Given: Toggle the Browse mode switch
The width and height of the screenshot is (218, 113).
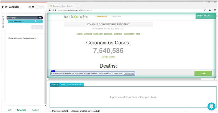Looking at the screenshot, I should (x=40, y=7).
